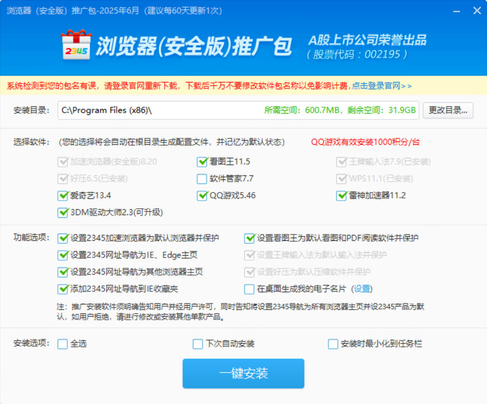This screenshot has height=404, width=487.
Task: Disable 设置2345加速浏览器为默认浏览器 option
Action: coord(63,238)
